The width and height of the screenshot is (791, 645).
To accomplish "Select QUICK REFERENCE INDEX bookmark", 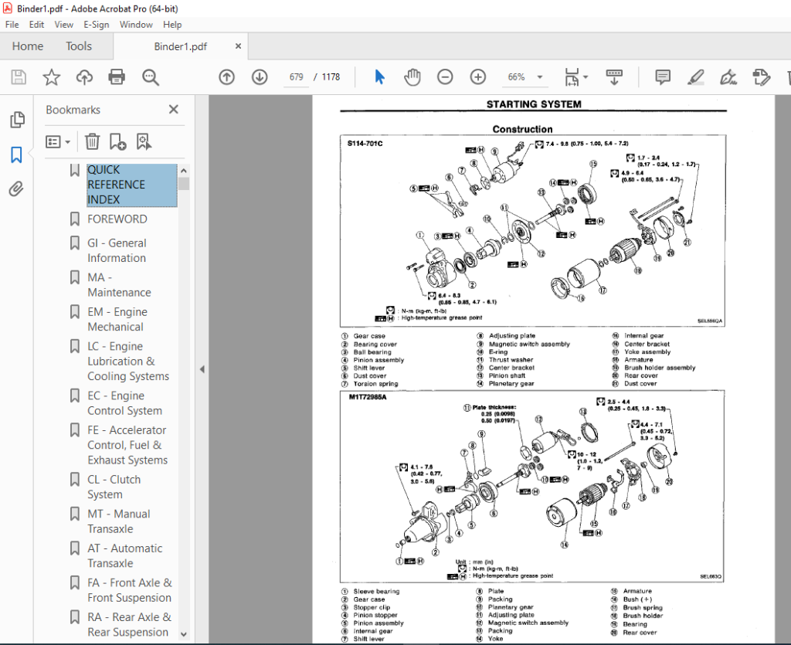I will point(131,185).
